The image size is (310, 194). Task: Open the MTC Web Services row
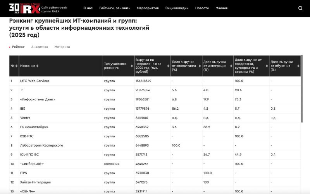pyautogui.click(x=34, y=81)
